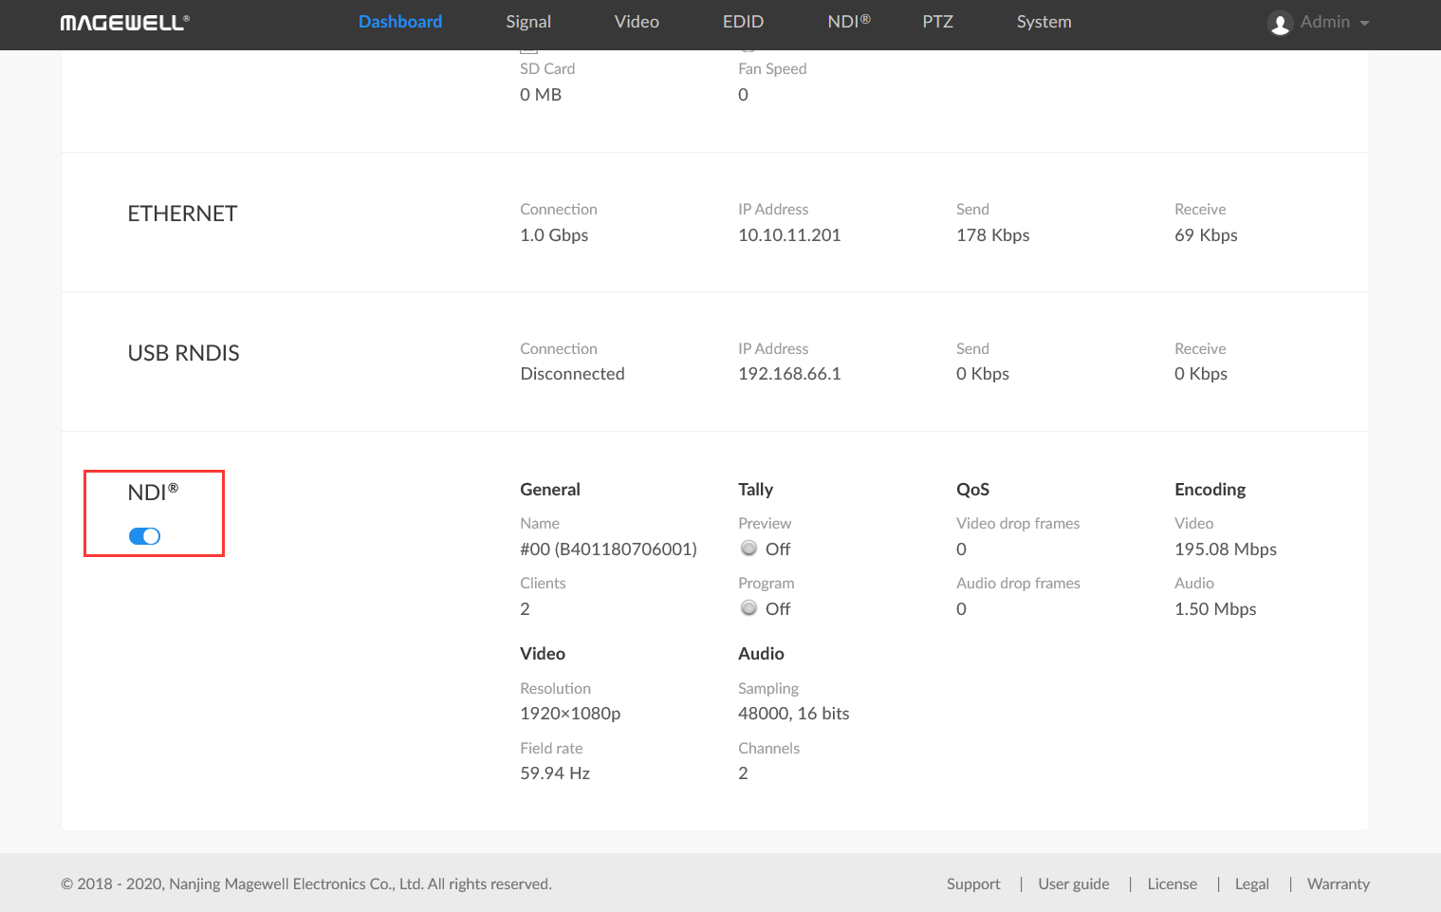Image resolution: width=1441 pixels, height=912 pixels.
Task: Click the Ethernet IP address 10.10.11.201
Action: point(789,235)
